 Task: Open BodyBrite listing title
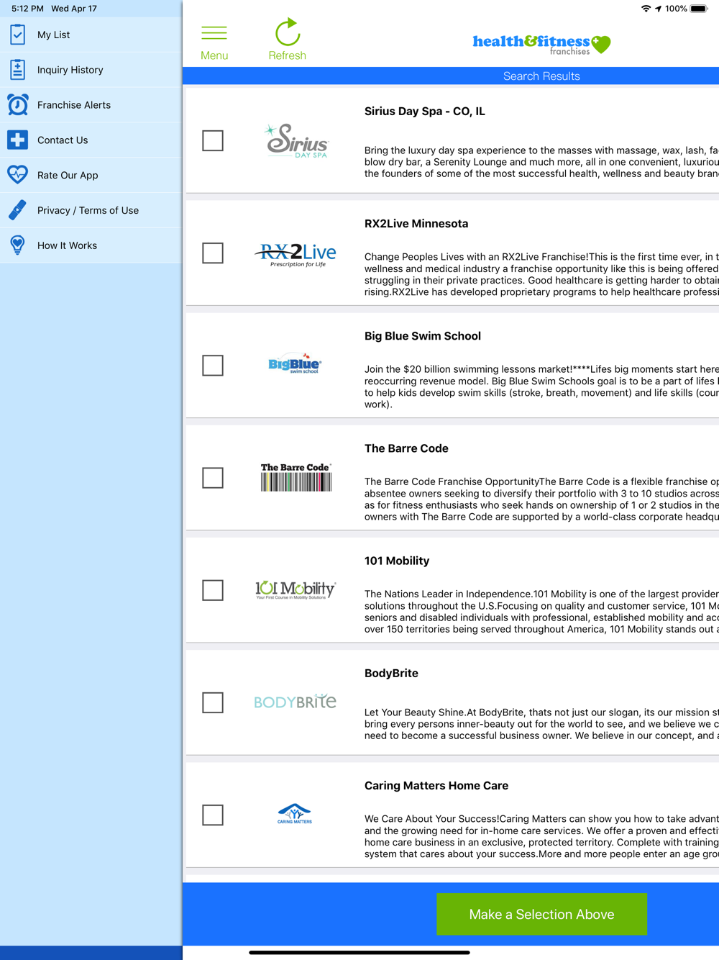[391, 674]
